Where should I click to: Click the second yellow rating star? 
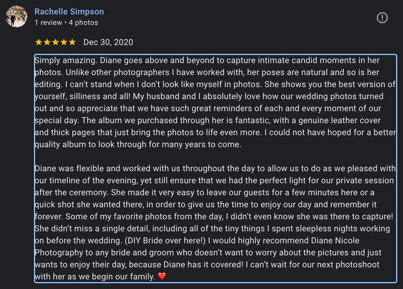(47, 42)
